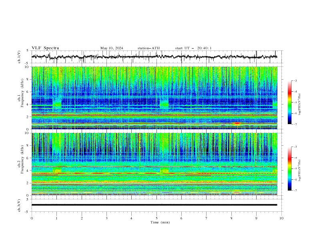
Task: Click the ch.1 color bar log(PSD) label
Action: (x=300, y=104)
